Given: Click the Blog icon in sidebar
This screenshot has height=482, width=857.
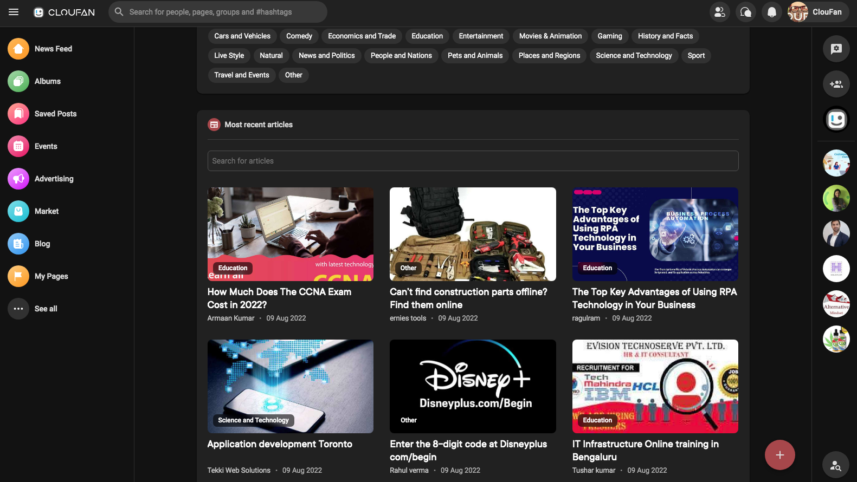Looking at the screenshot, I should pos(18,244).
